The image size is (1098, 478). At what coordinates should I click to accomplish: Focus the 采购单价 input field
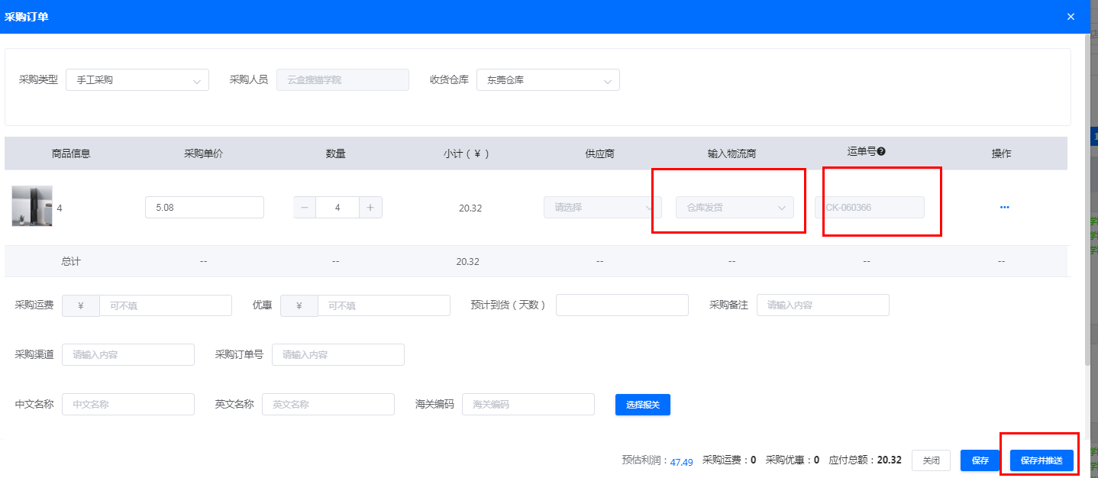click(x=204, y=208)
